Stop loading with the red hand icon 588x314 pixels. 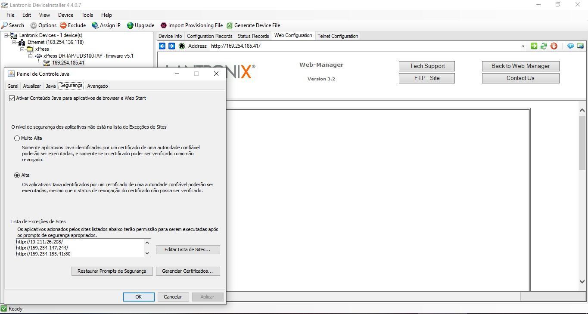coord(554,46)
